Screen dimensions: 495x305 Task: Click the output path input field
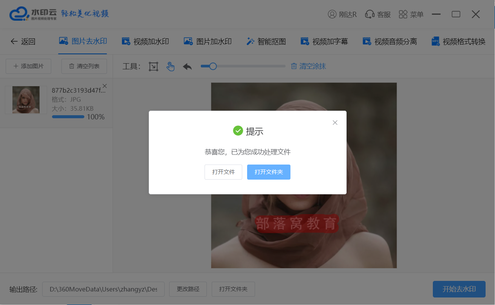click(x=103, y=289)
